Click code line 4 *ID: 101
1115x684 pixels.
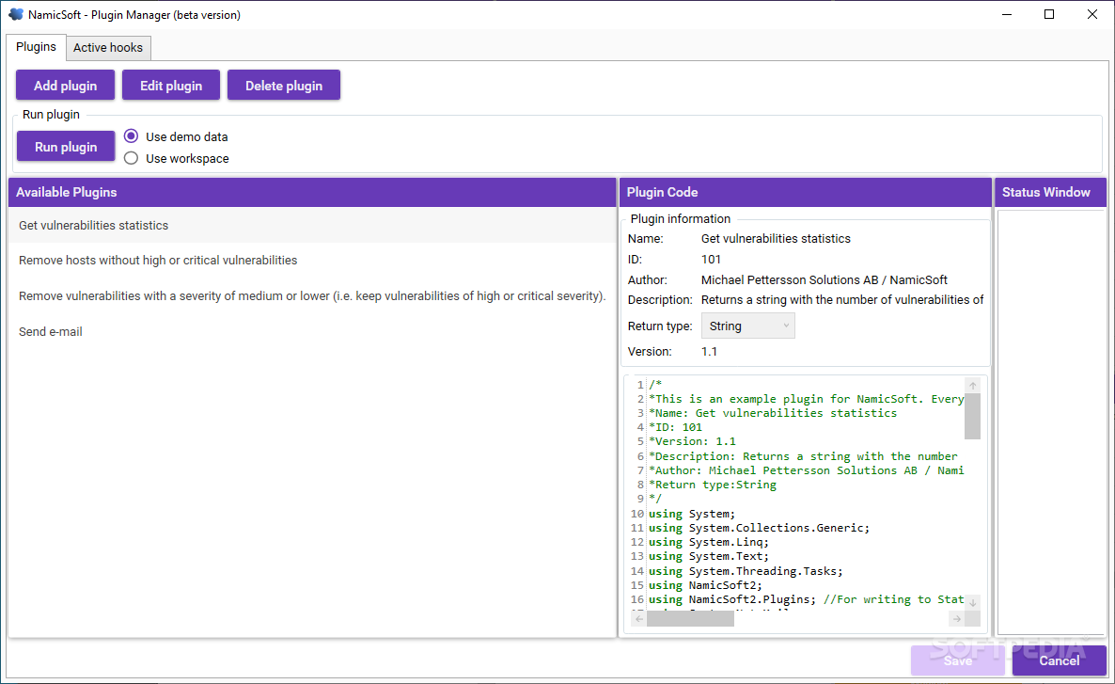tap(675, 427)
